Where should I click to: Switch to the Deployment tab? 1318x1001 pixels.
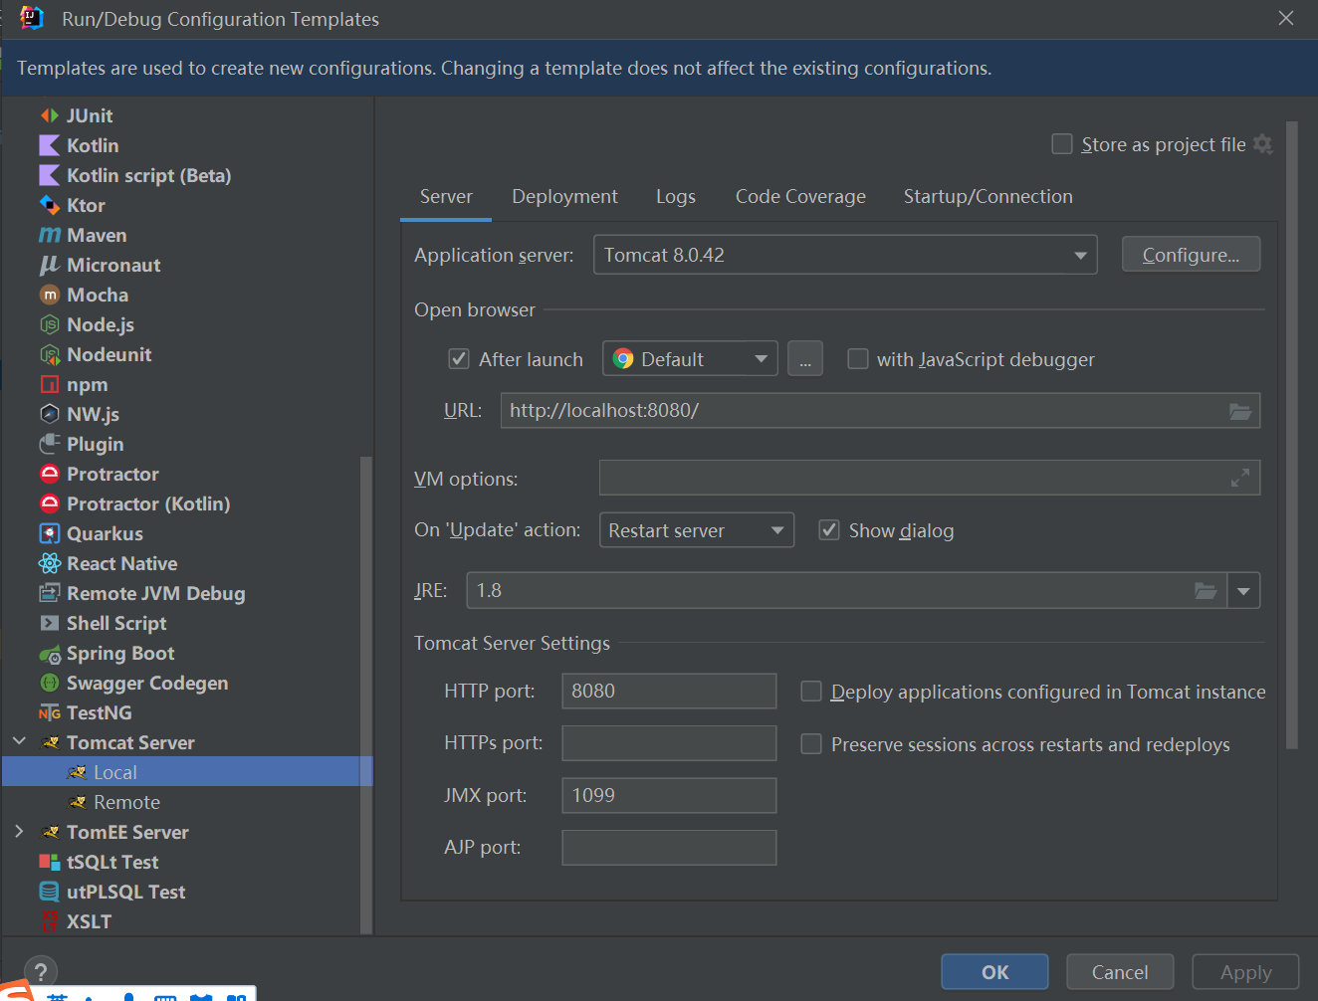(564, 197)
